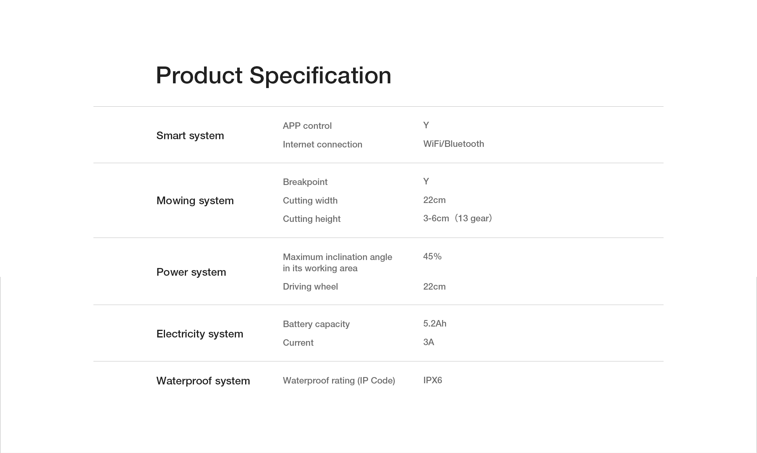
Task: Click the Driving wheel label
Action: pos(310,287)
